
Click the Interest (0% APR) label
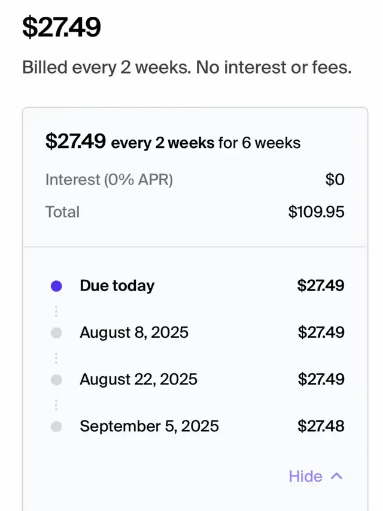click(109, 180)
